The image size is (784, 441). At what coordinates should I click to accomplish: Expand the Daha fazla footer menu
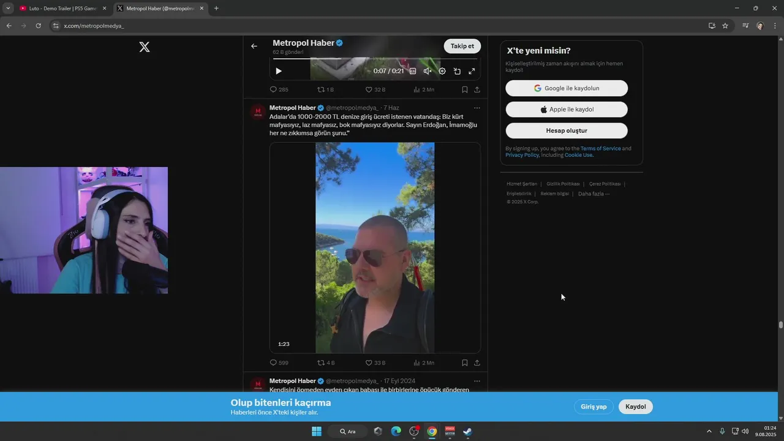(594, 194)
